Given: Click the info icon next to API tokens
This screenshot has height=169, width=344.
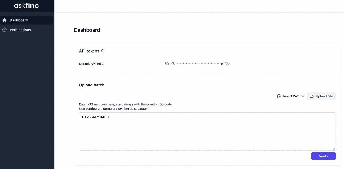Looking at the screenshot, I should point(103,51).
